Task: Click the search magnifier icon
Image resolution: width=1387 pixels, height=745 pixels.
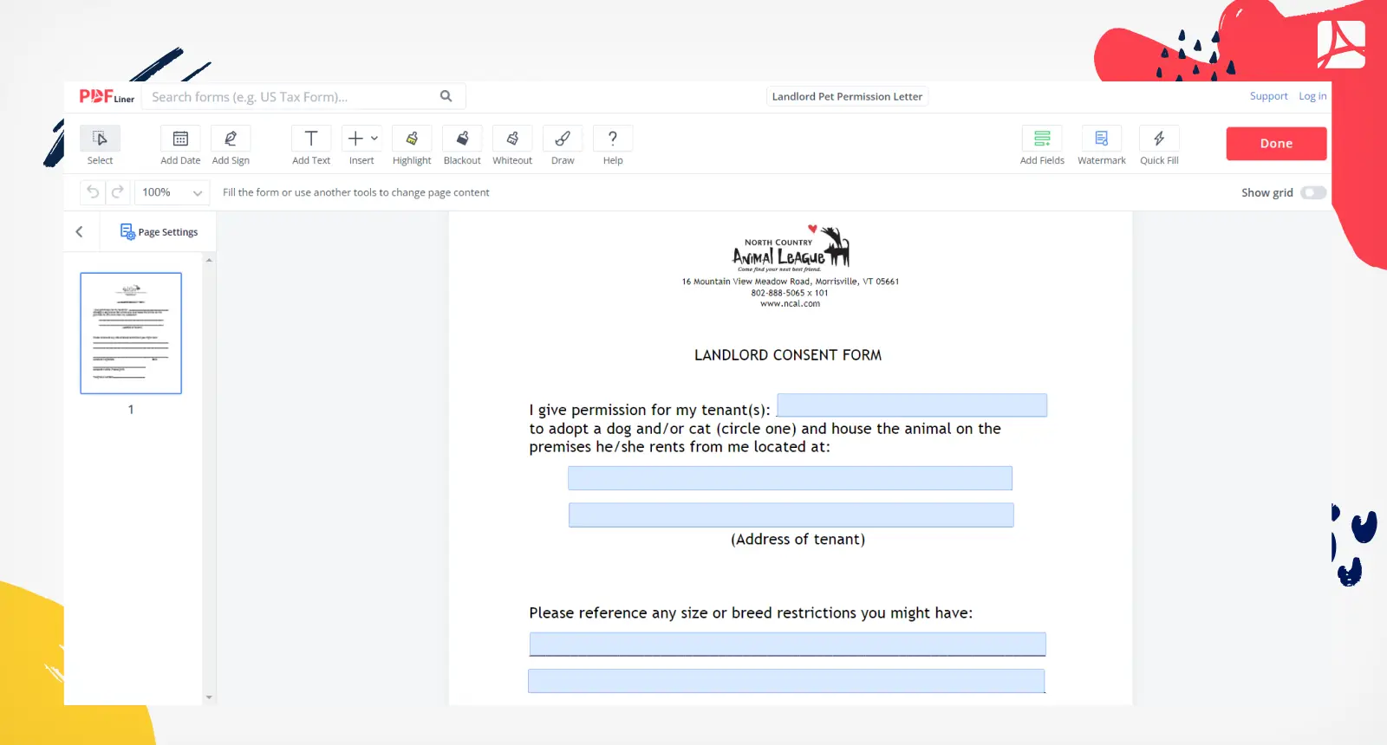Action: (x=446, y=96)
